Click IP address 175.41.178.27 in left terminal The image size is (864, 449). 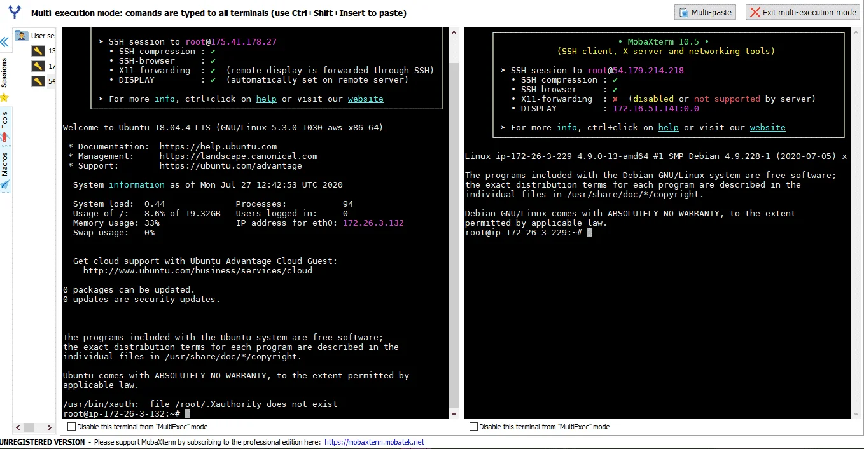point(244,42)
